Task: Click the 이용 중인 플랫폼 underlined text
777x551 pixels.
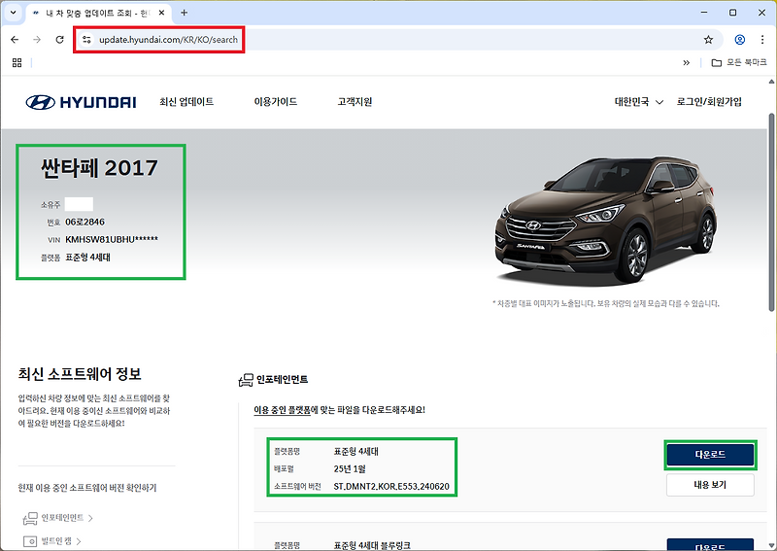Action: 282,410
